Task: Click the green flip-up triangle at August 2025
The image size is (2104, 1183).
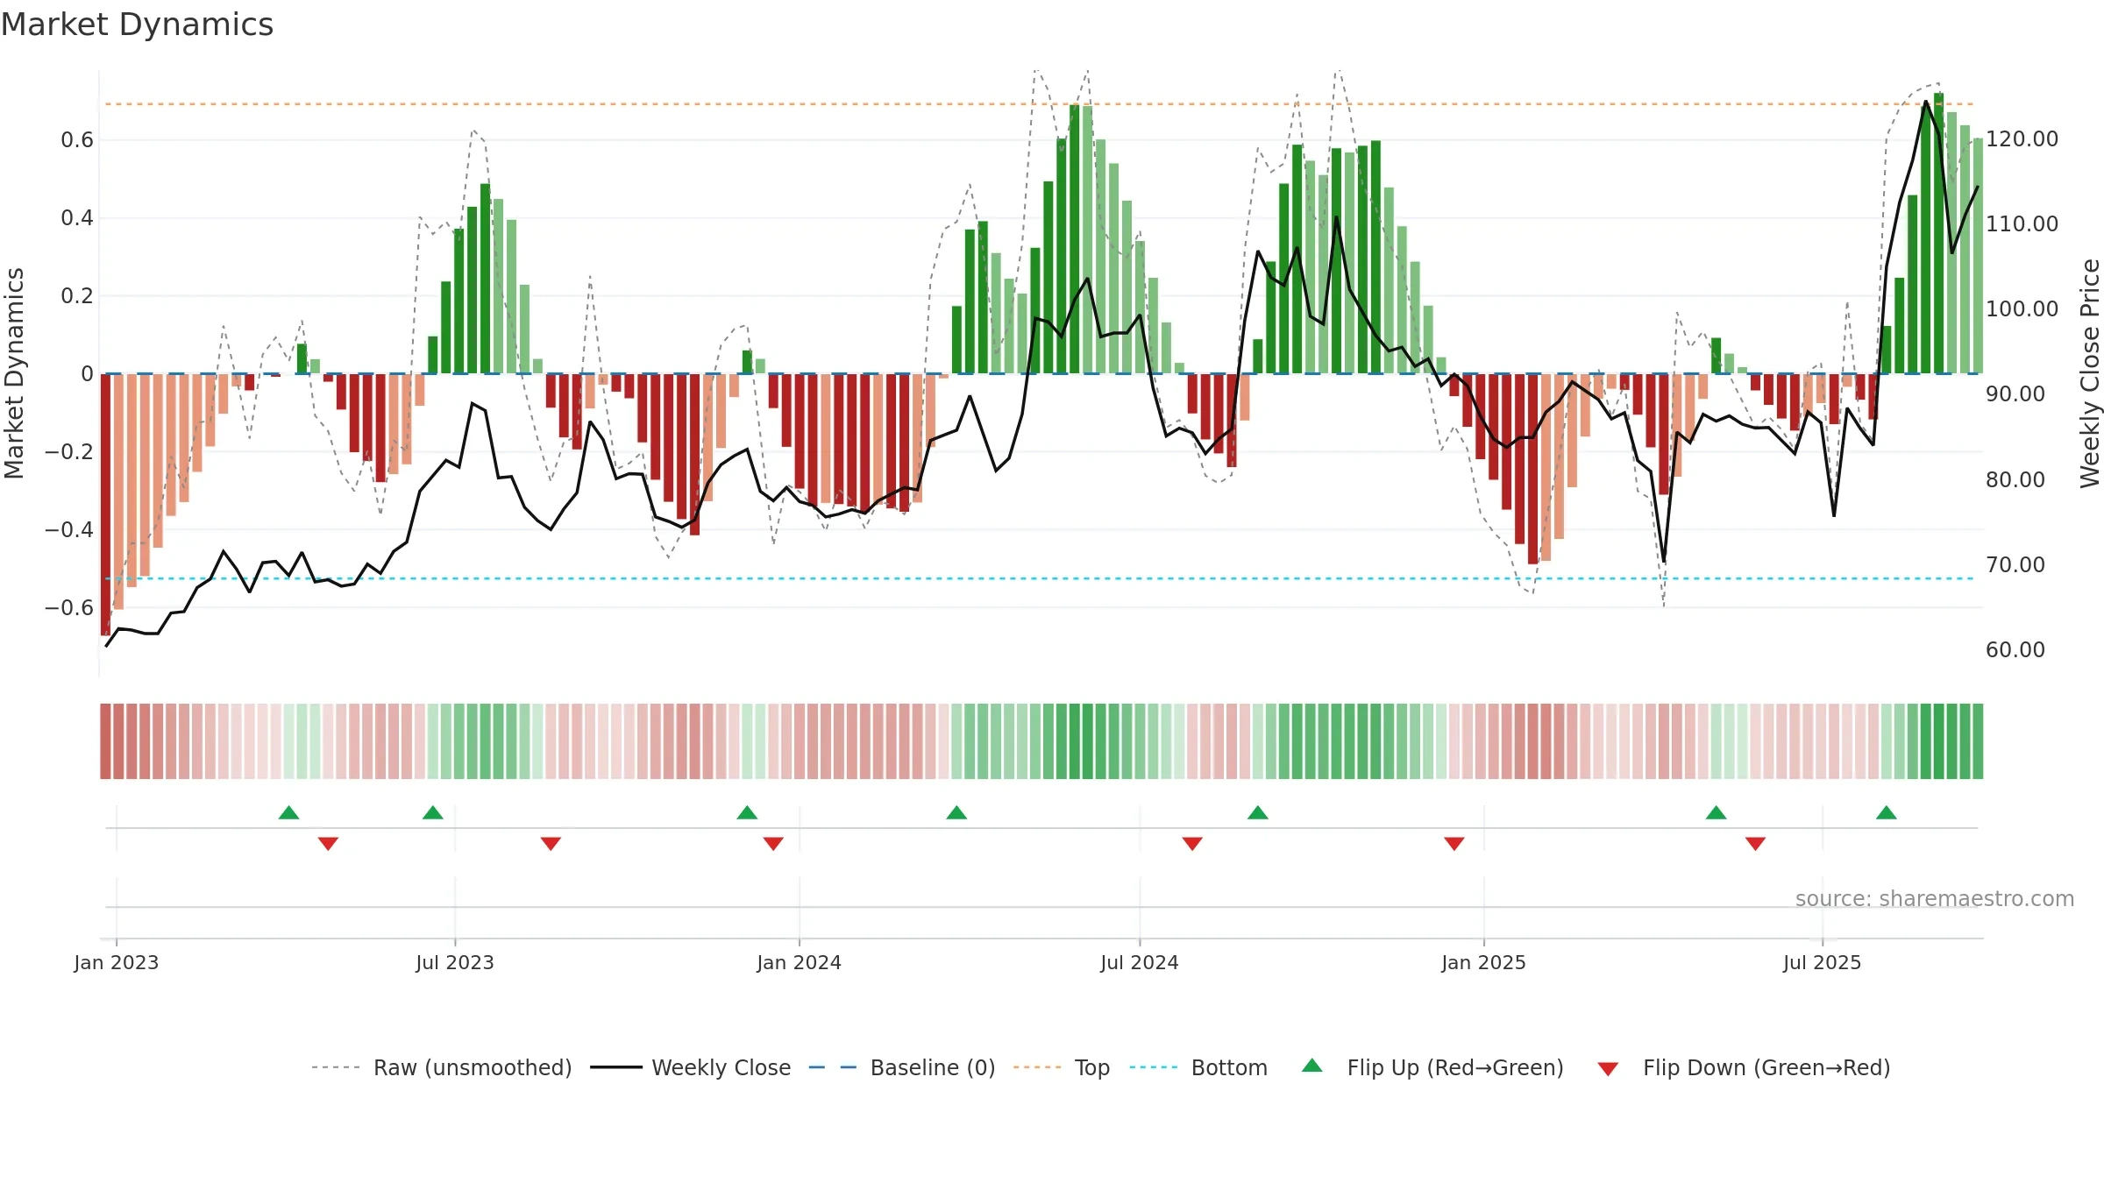Action: click(x=1887, y=812)
